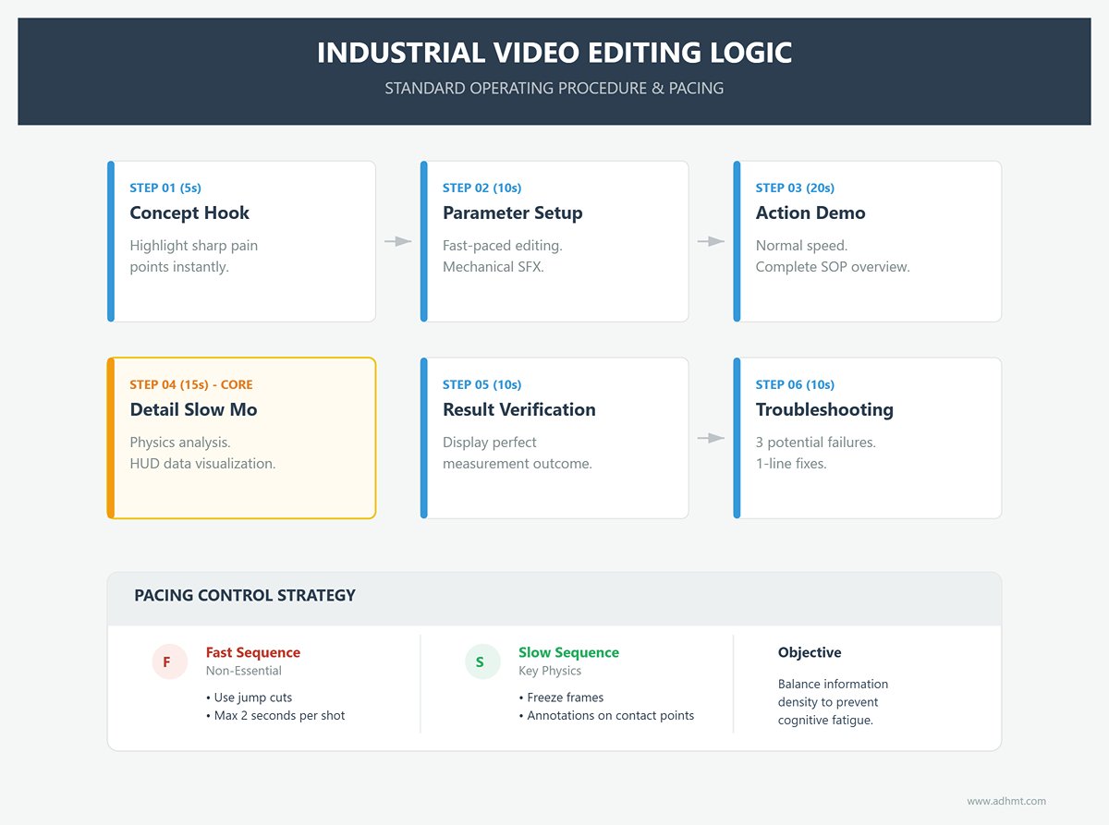Click the red F circle icon
Screen dimensions: 1109x825
click(x=167, y=661)
